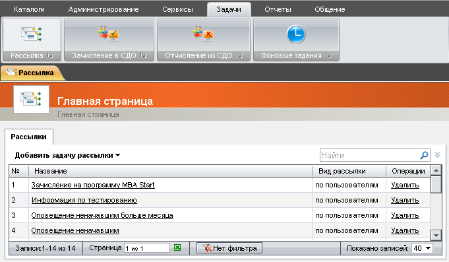Click the Нет фильтра button
Screen dimensions: 449x262
point(229,248)
